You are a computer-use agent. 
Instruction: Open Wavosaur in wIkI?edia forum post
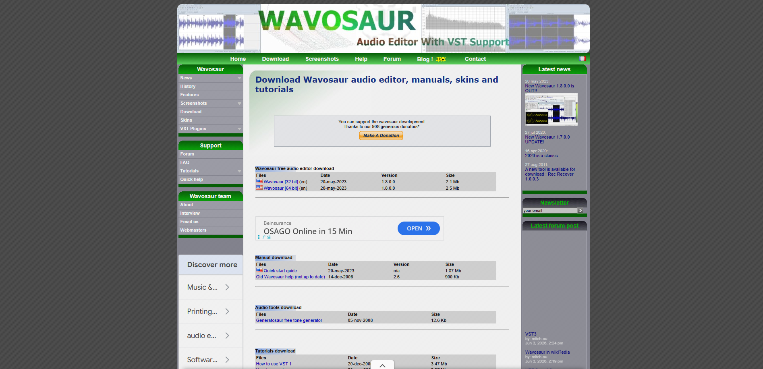point(547,352)
